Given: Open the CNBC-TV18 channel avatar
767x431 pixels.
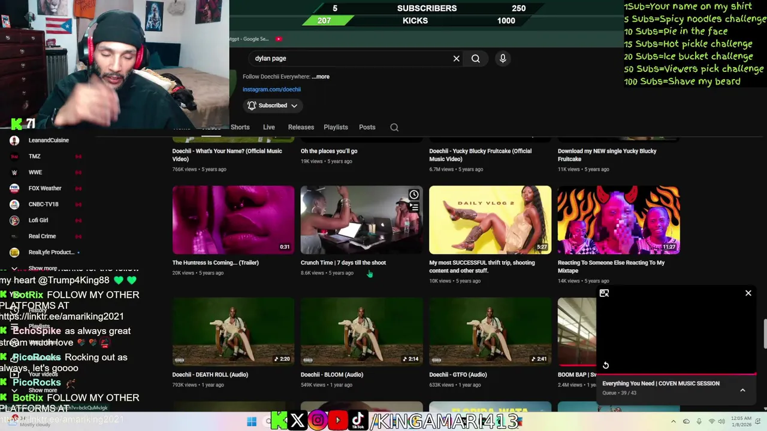Looking at the screenshot, I should click(x=14, y=204).
